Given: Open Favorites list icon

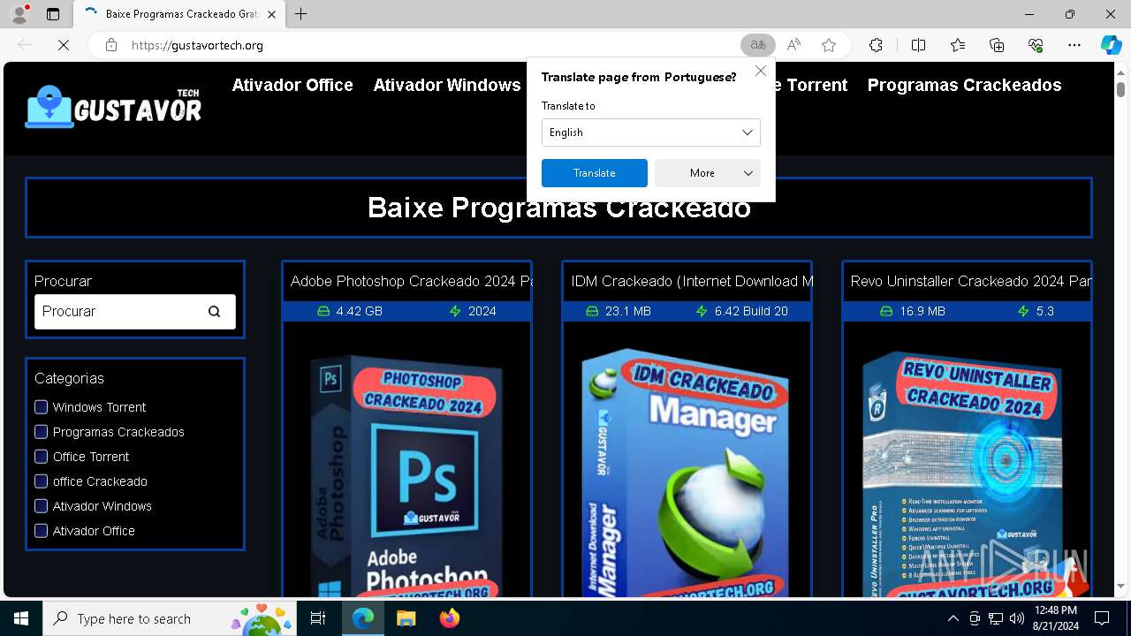Looking at the screenshot, I should coord(958,45).
